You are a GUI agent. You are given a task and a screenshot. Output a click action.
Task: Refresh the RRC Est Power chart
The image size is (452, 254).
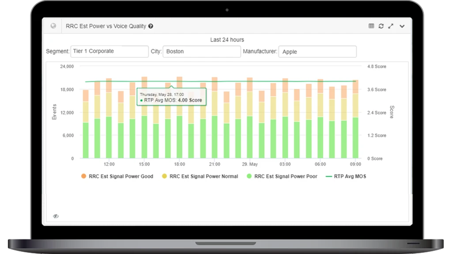point(381,26)
